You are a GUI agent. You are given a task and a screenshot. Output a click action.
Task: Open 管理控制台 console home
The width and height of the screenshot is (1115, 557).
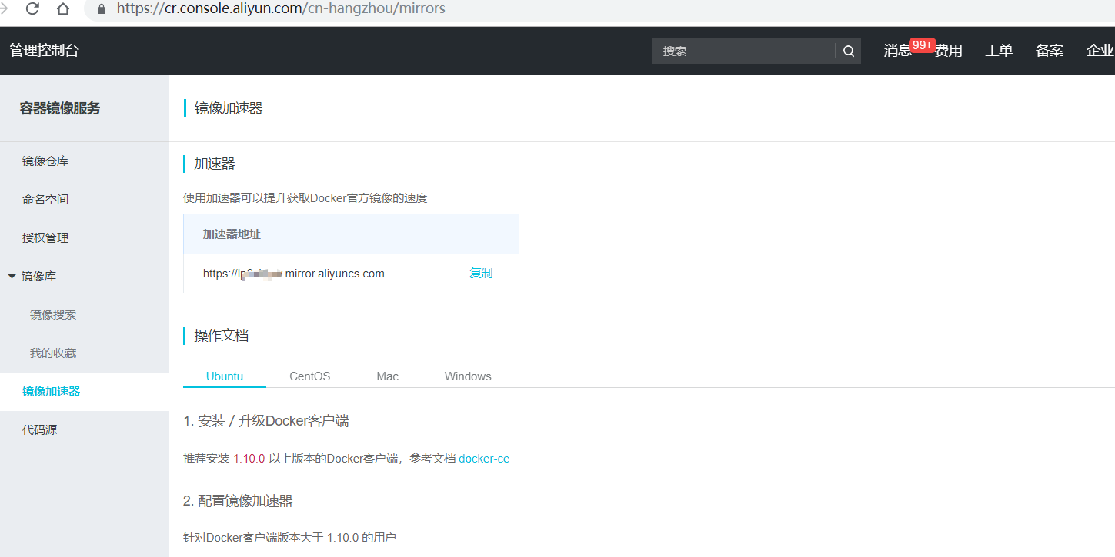pos(44,51)
